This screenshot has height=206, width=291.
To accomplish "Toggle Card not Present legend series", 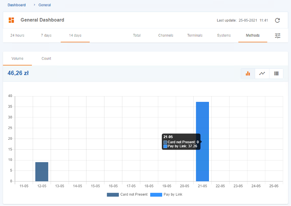I will [127, 194].
